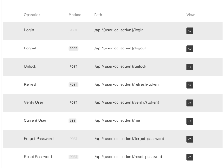Screen dimensions: 224x168
Task: Click the GET method badge
Action: coord(72,121)
